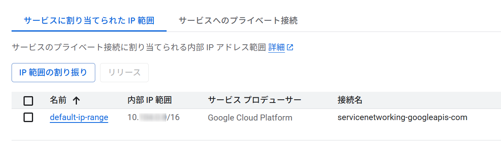
Task: Click the サービス プロデューサー column header
Action: tap(255, 100)
